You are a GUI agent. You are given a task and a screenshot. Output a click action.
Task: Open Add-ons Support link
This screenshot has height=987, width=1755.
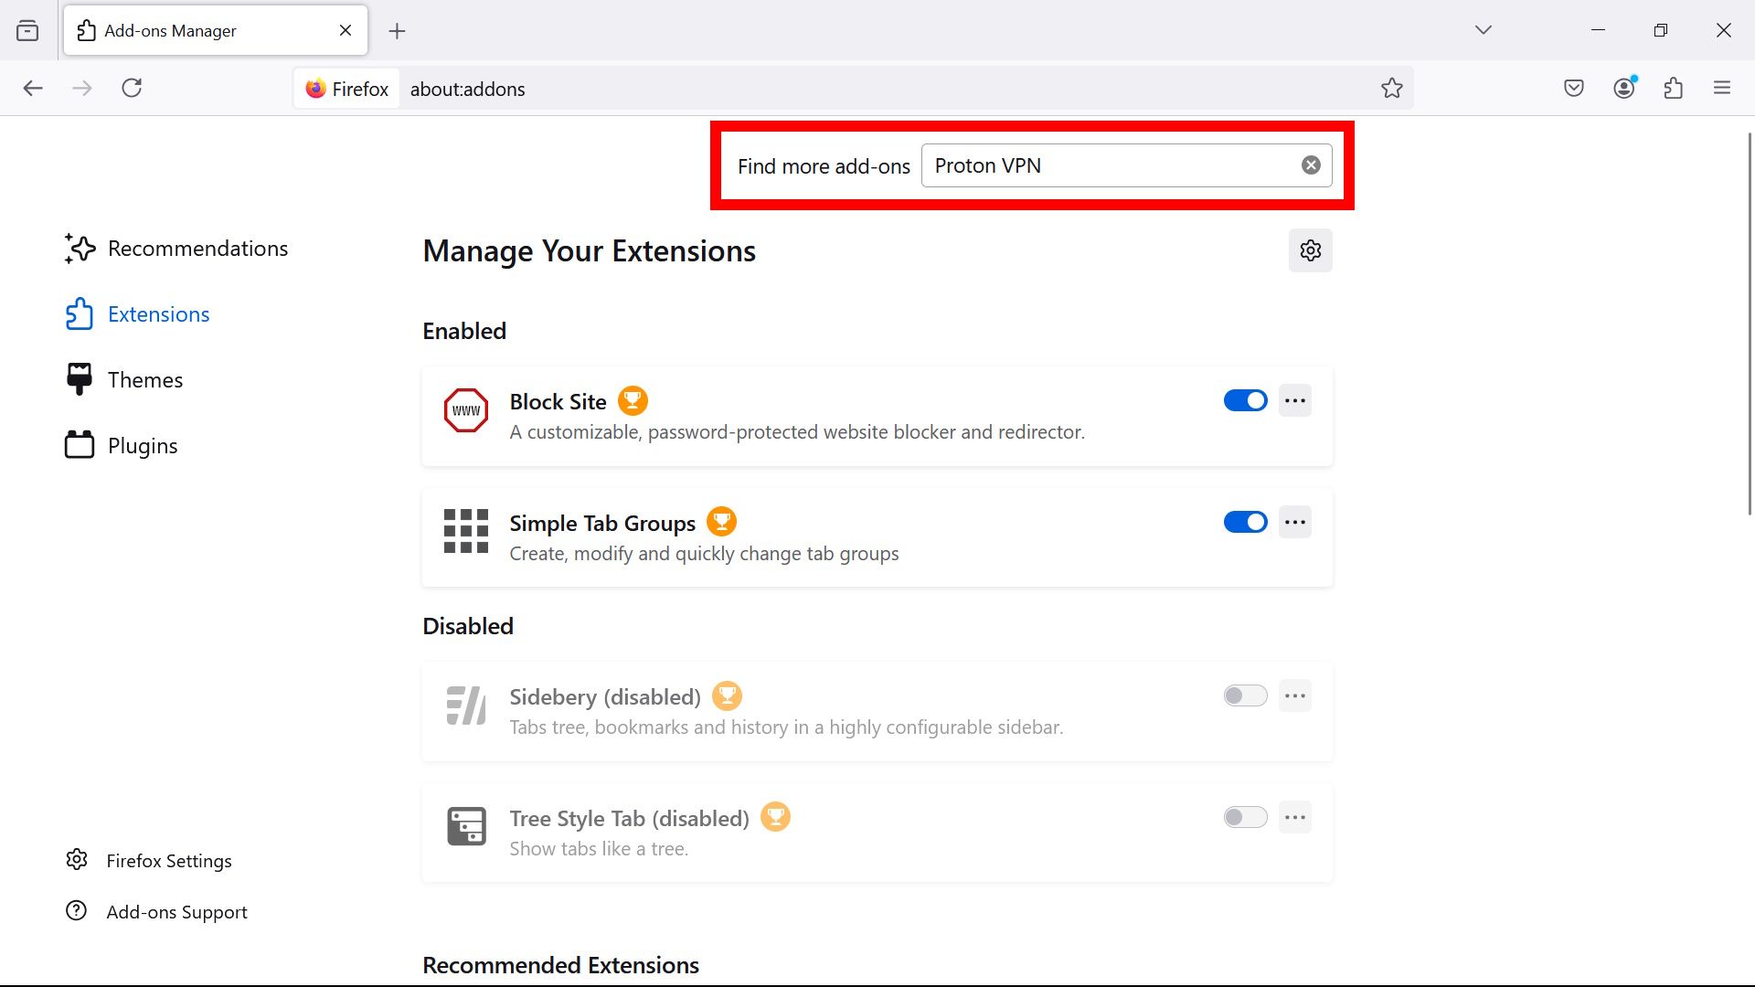coord(156,912)
